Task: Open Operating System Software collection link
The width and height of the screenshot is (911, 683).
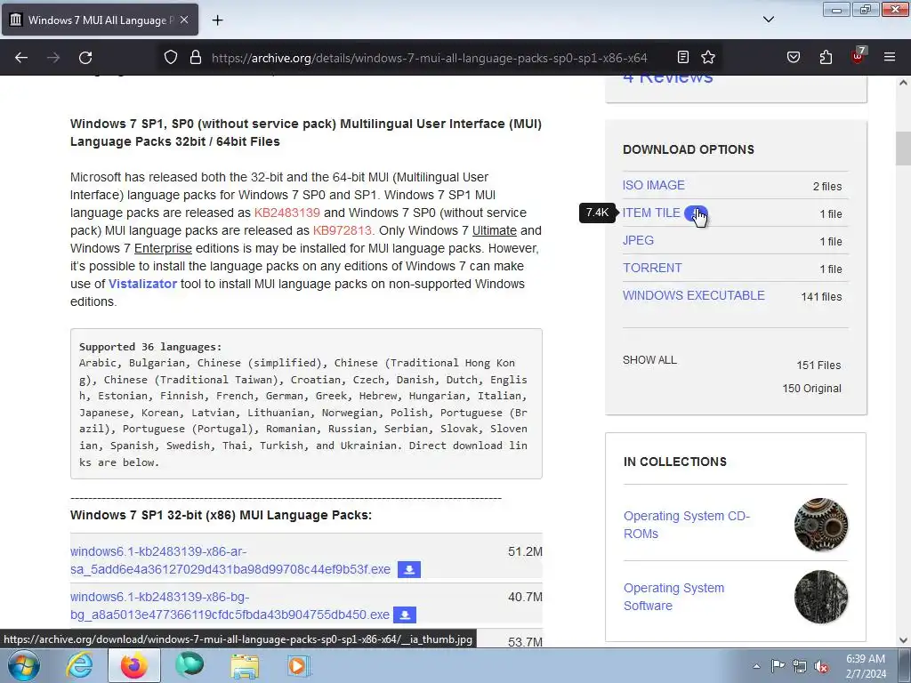Action: pos(674,597)
